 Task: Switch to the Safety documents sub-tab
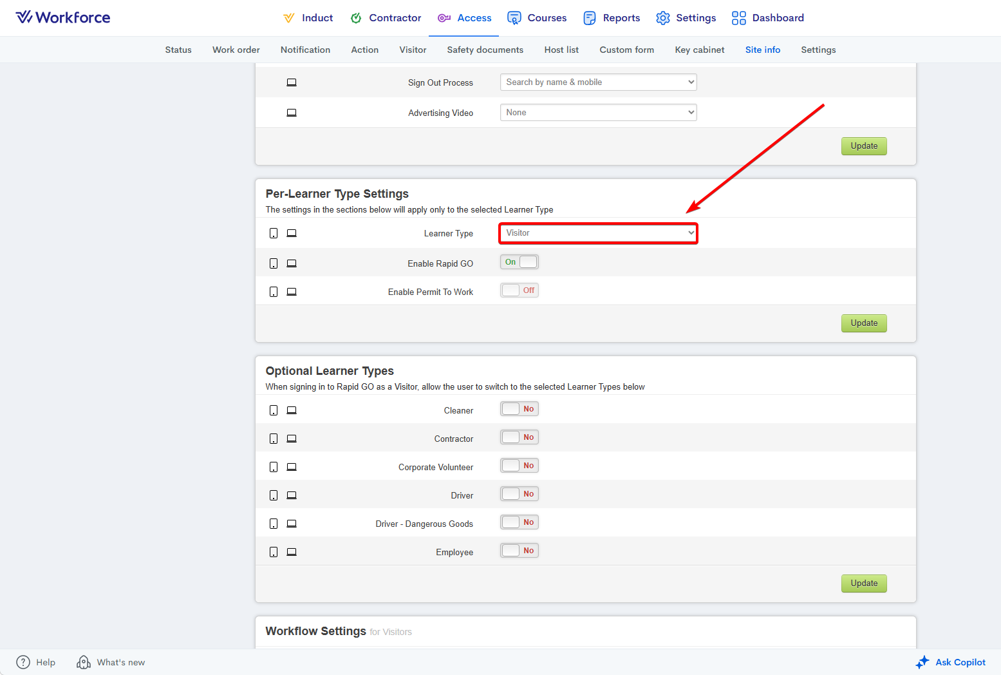pyautogui.click(x=485, y=50)
